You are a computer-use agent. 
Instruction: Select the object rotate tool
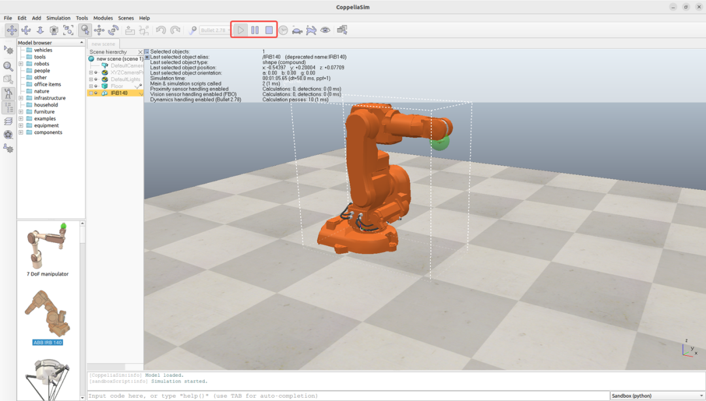point(113,30)
